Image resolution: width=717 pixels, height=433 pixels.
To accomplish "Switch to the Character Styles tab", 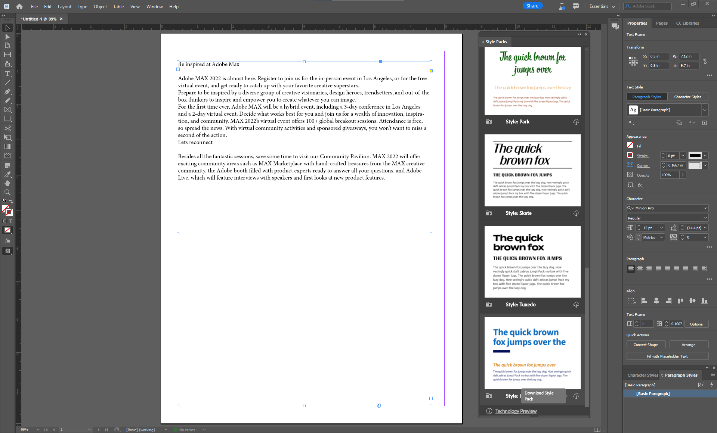I will coord(687,97).
